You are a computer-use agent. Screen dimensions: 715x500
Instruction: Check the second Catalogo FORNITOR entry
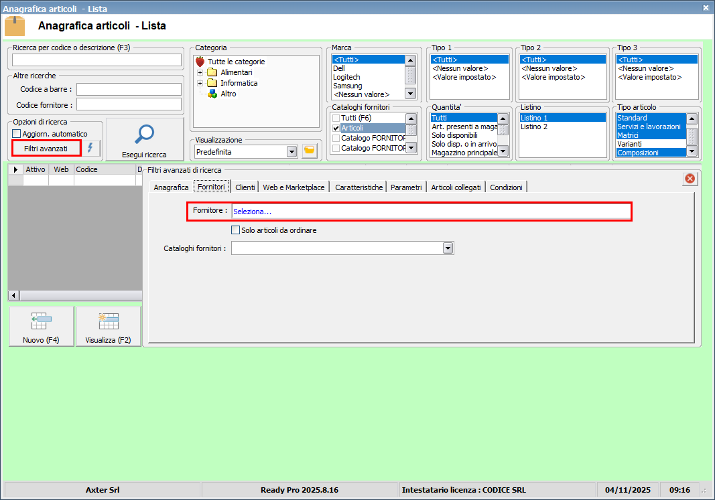(x=336, y=148)
